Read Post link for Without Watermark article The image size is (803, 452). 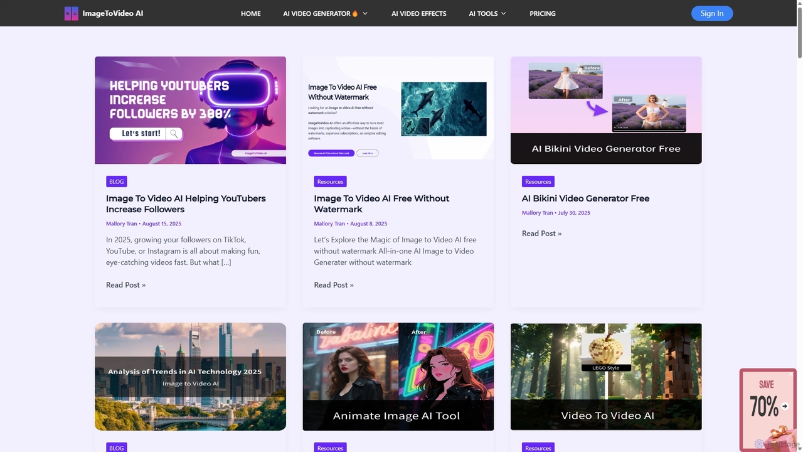coord(334,285)
